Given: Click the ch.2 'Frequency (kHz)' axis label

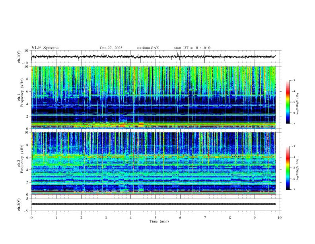Looking at the screenshot, I should point(22,159).
